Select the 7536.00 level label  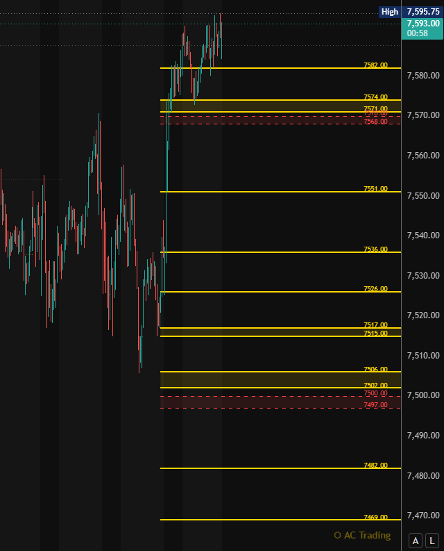[375, 249]
